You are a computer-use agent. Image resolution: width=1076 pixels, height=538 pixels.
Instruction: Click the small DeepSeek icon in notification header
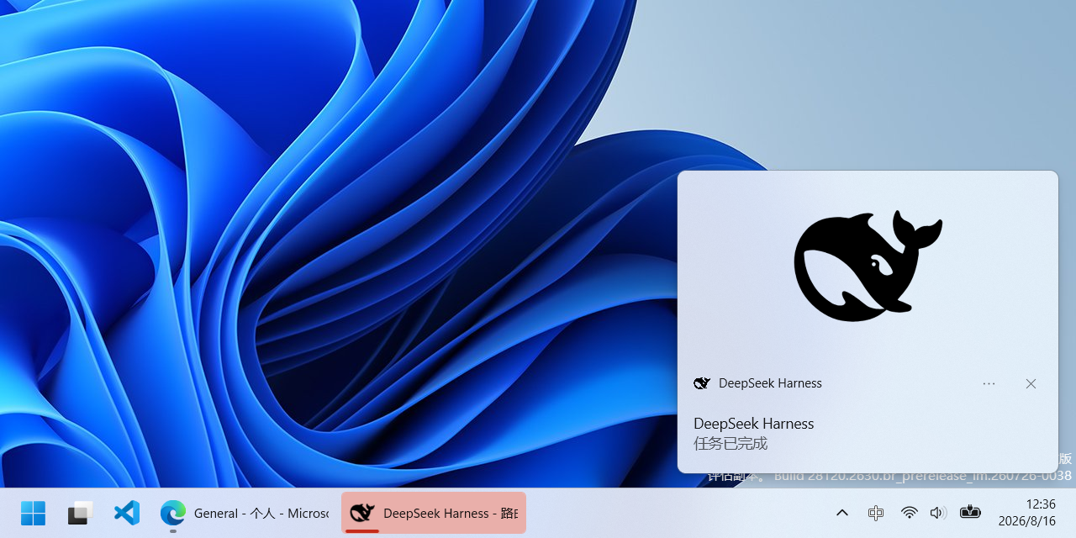click(x=702, y=383)
